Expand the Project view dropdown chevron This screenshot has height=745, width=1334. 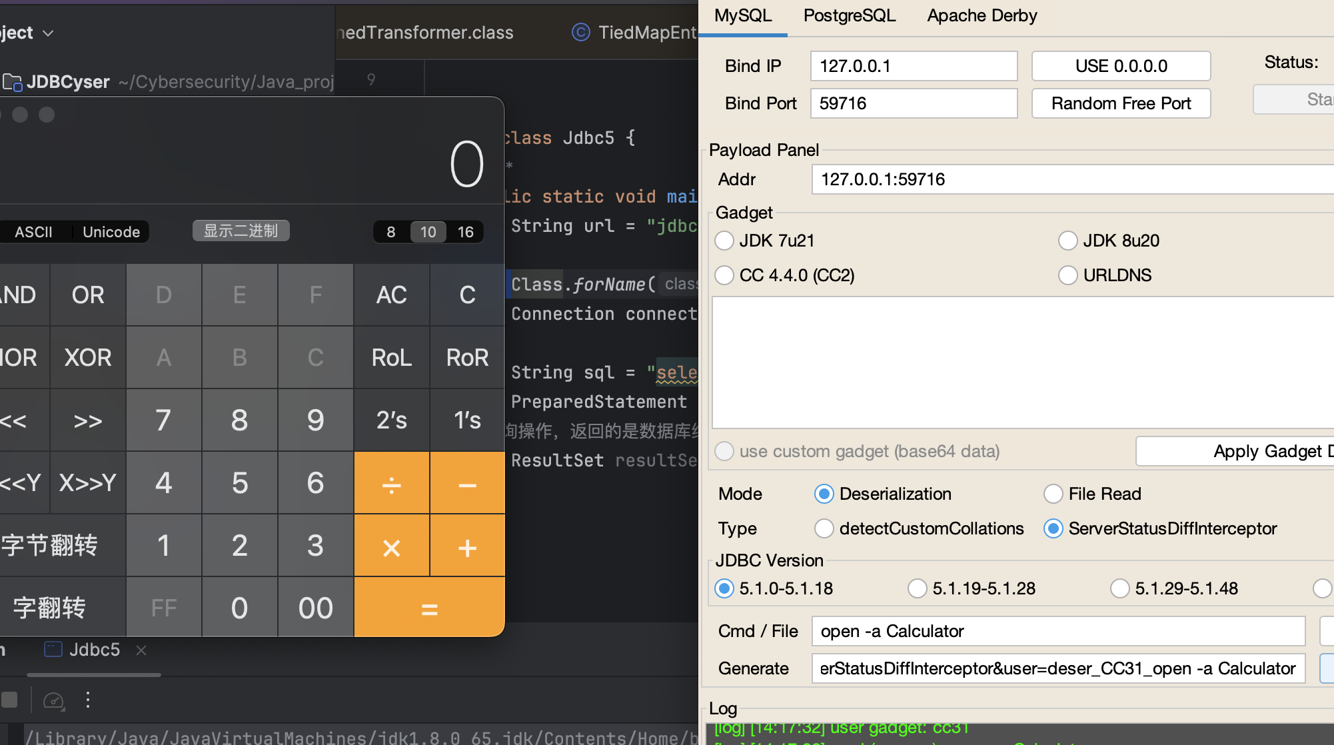[x=48, y=33]
